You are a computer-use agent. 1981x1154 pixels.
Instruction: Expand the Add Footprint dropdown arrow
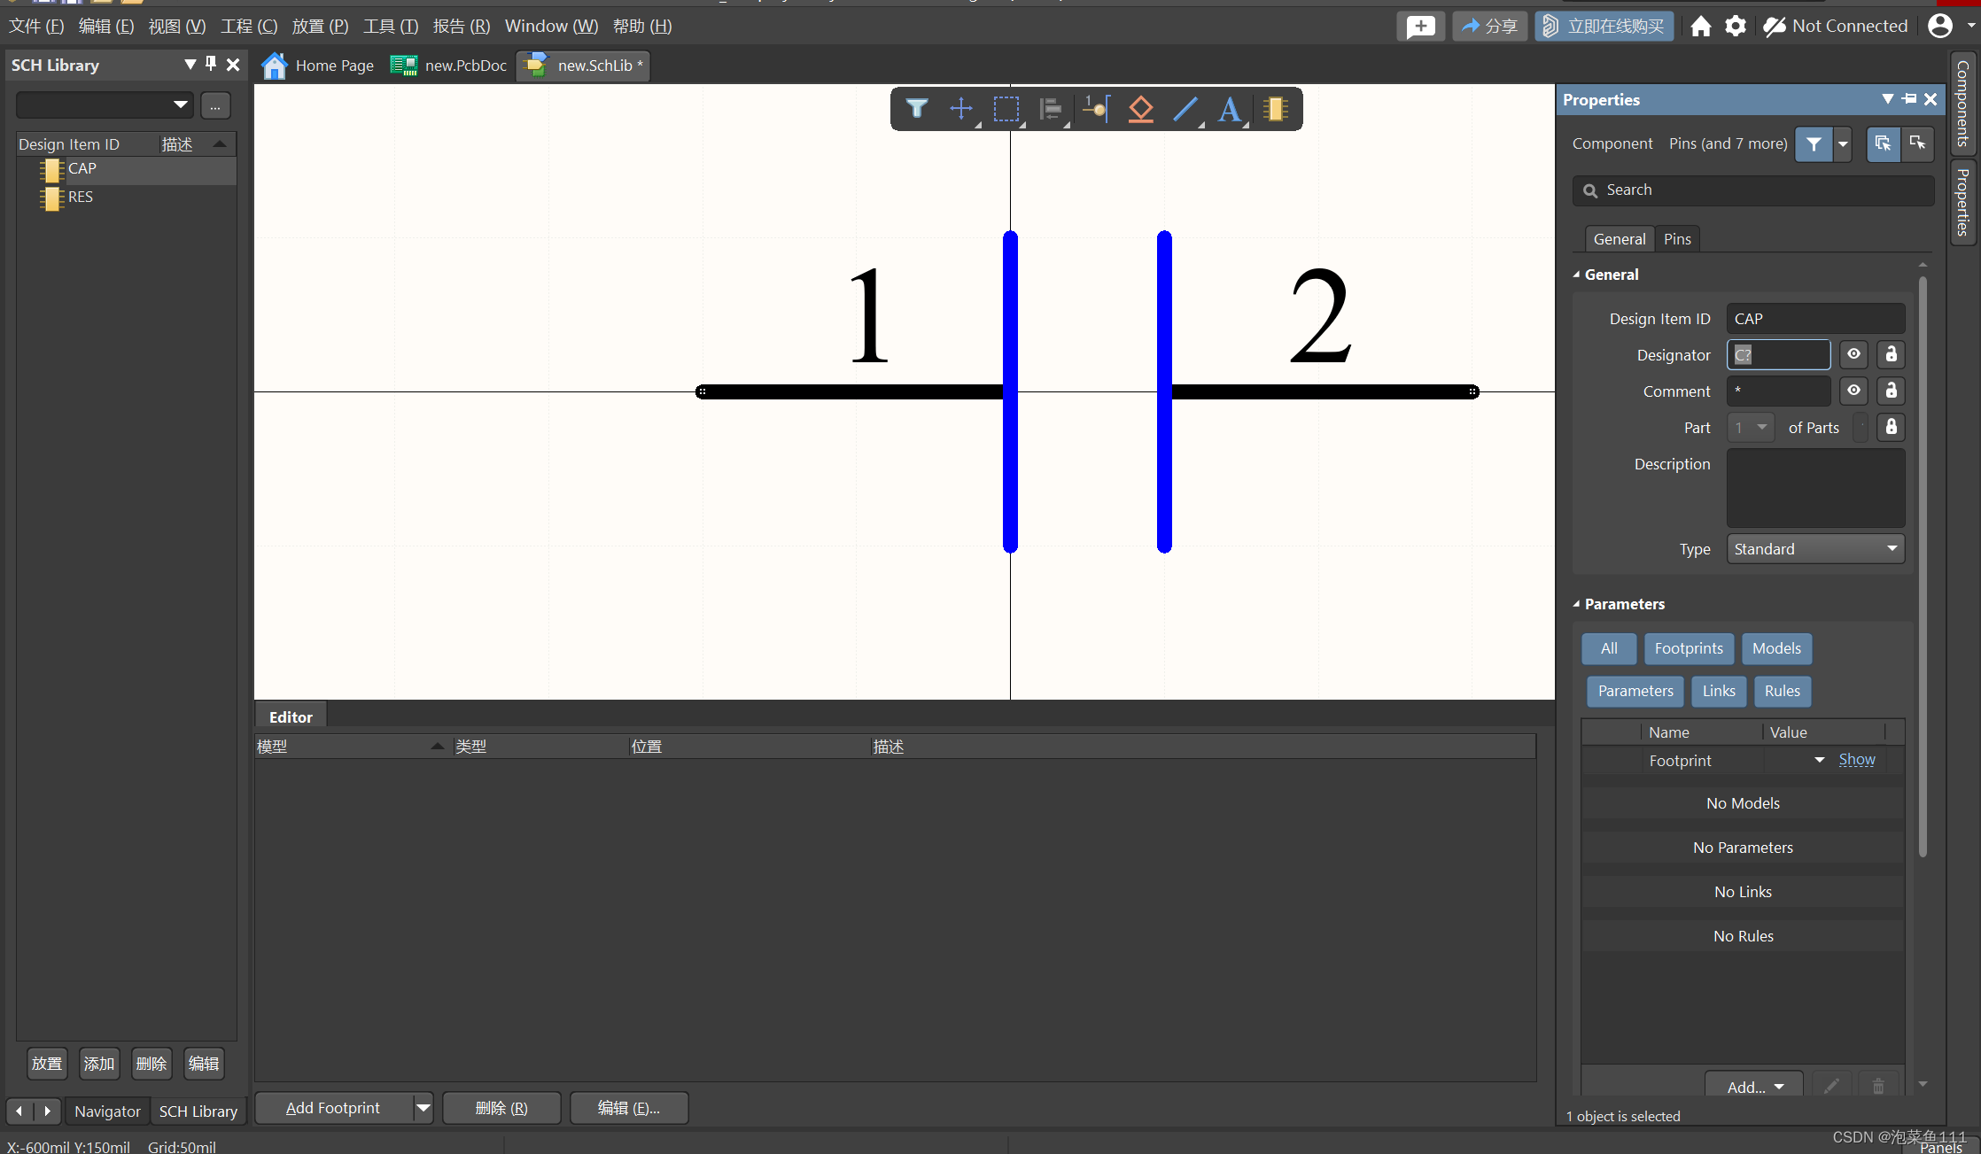click(x=423, y=1108)
